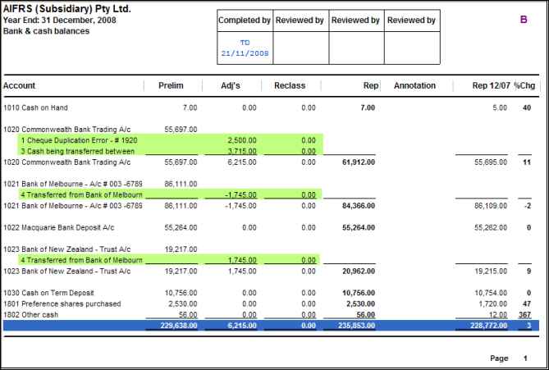Click the 61,912.00 Rep balance
Screen dimensions: 549x370
pos(359,162)
